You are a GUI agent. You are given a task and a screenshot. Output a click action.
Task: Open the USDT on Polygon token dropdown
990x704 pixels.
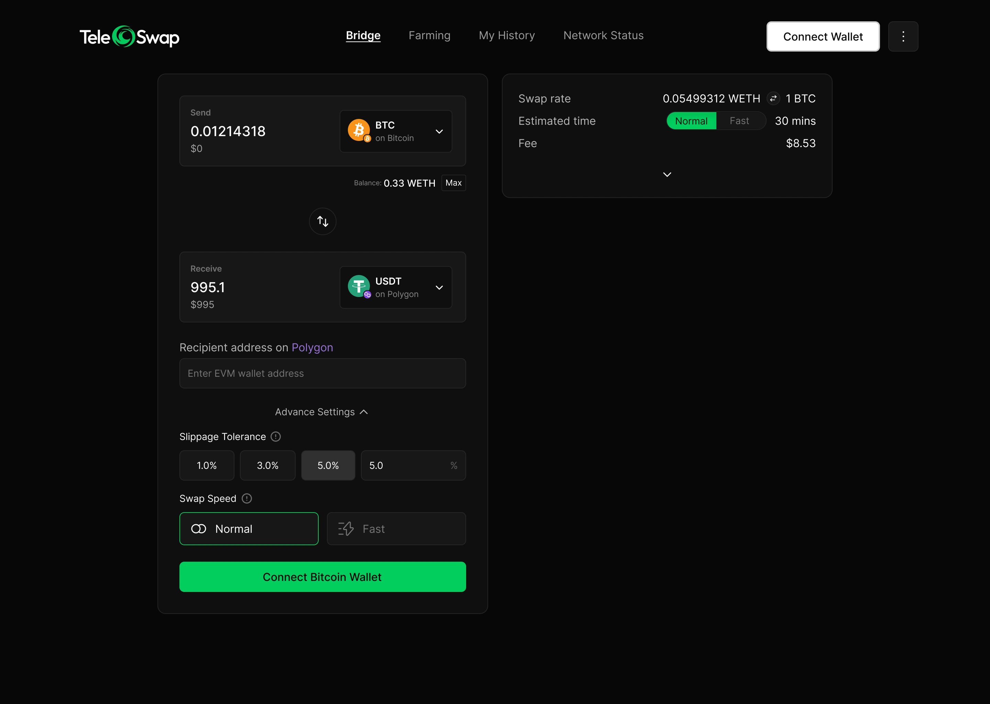pos(396,287)
